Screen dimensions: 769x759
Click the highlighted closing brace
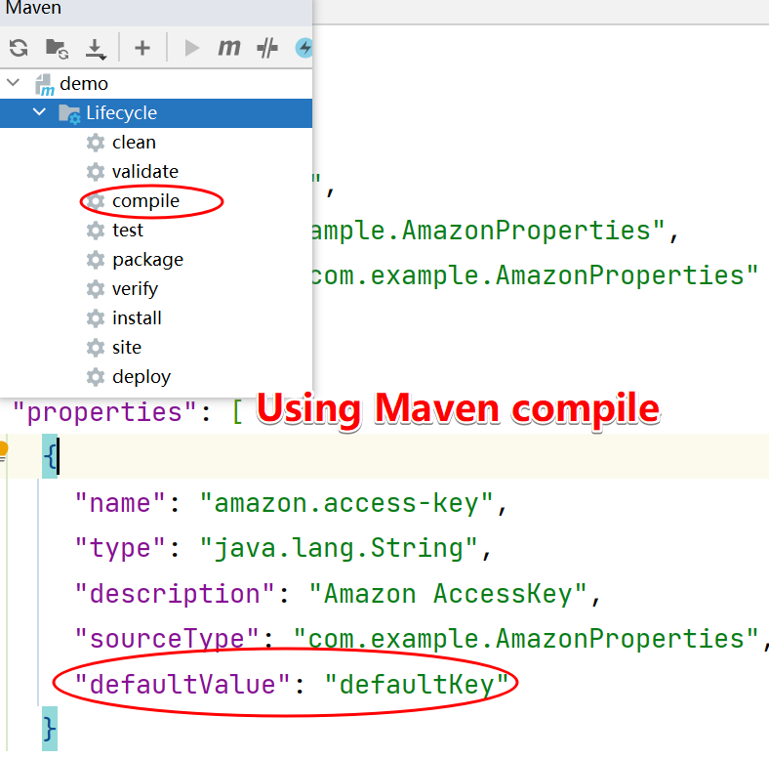pos(50,729)
